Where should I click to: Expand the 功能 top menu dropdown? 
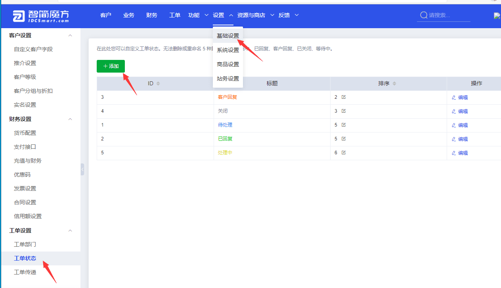pos(206,15)
